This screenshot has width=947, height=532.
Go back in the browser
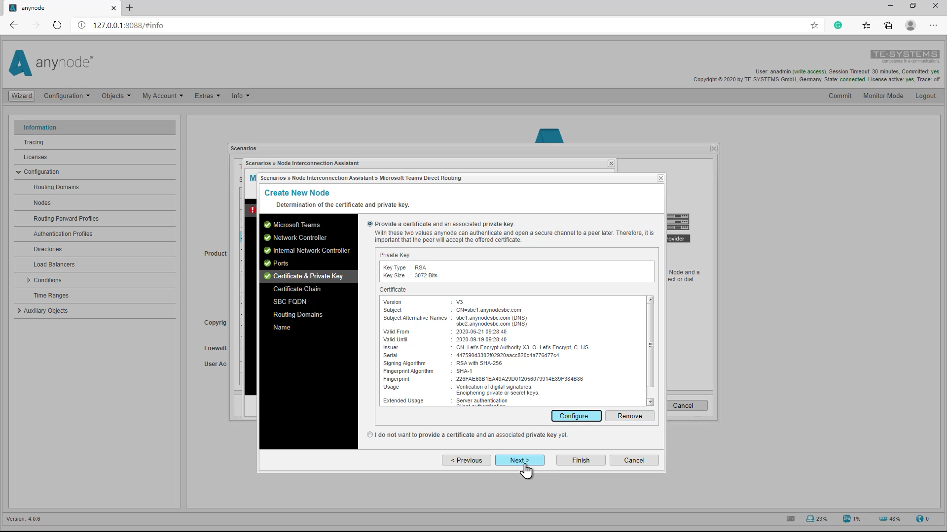pyautogui.click(x=14, y=25)
